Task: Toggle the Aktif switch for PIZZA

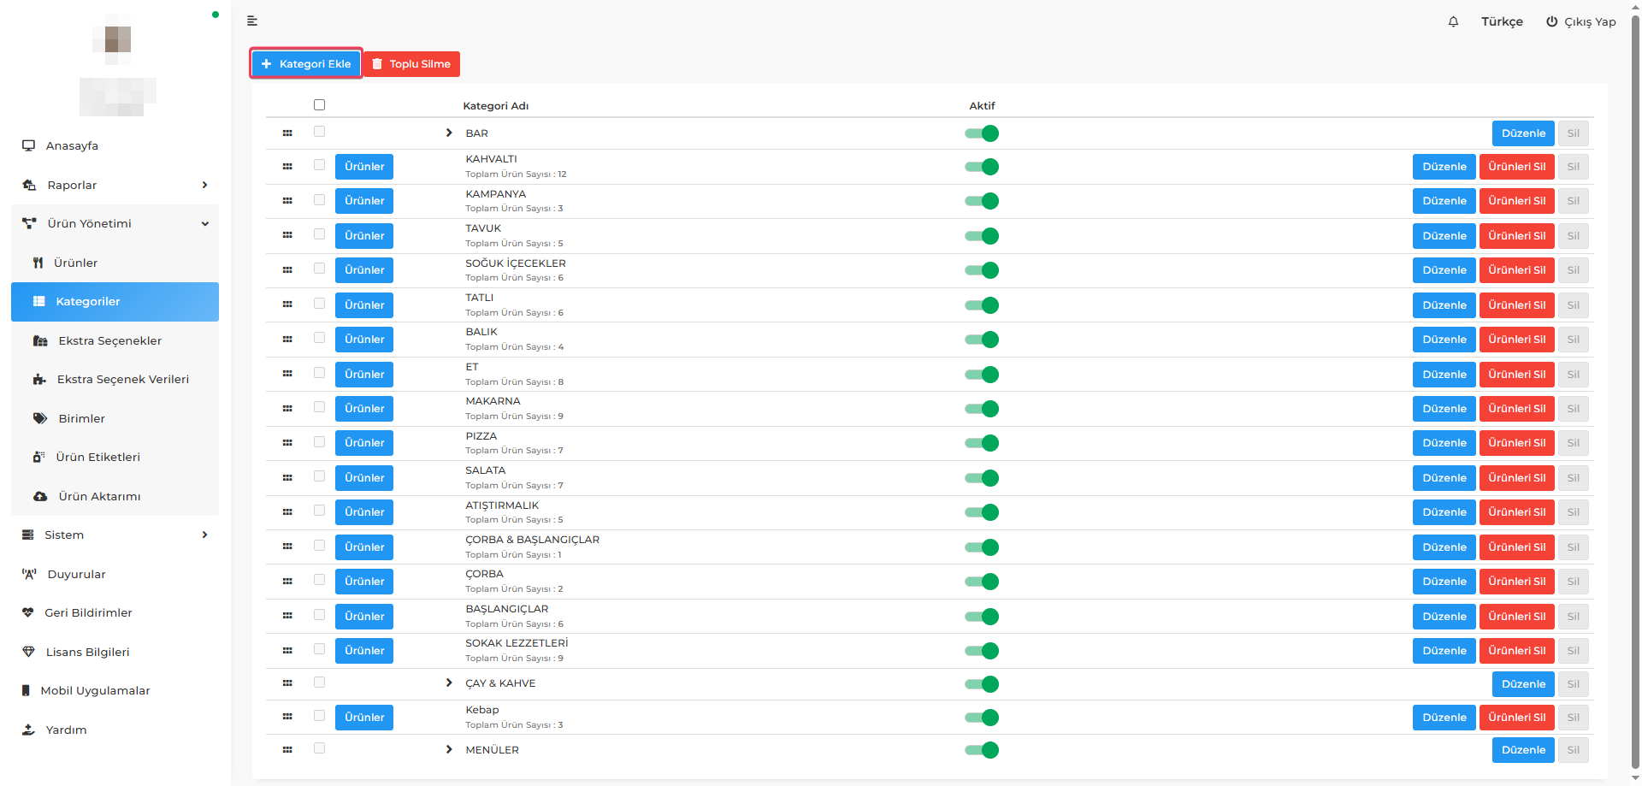Action: [x=982, y=443]
